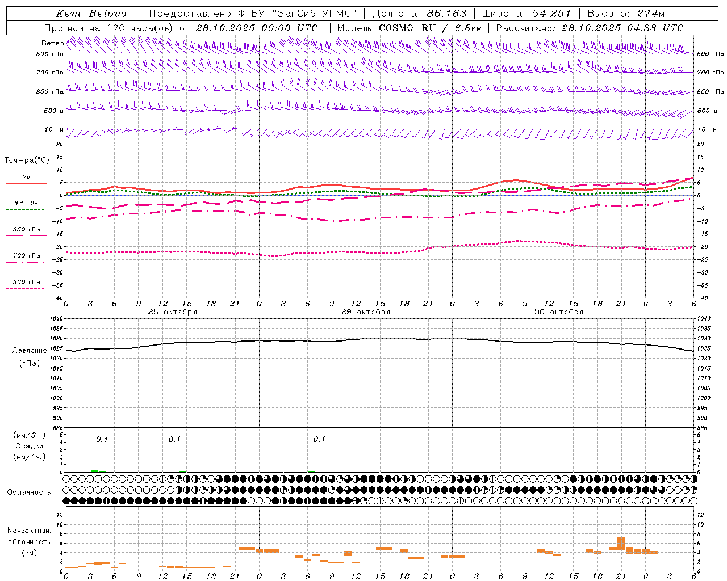The height and width of the screenshot is (581, 727).
Task: Click the 'Давление' pressure panel label
Action: (30, 351)
